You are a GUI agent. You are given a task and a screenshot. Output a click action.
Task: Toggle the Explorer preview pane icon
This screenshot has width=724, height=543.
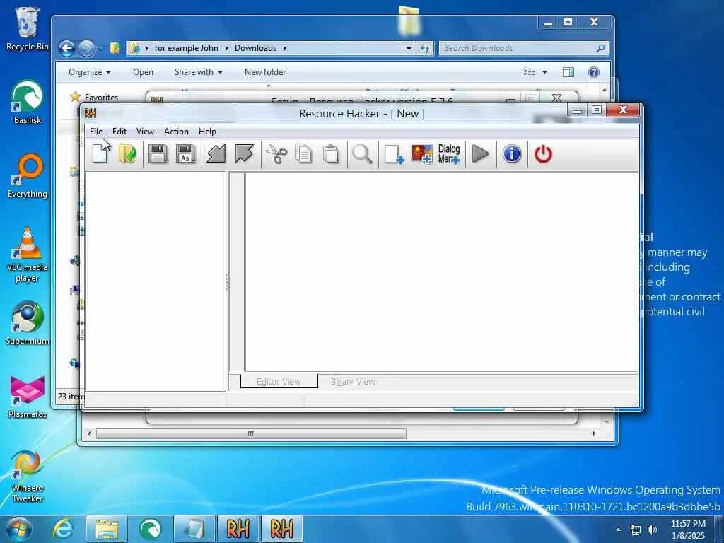coord(568,72)
